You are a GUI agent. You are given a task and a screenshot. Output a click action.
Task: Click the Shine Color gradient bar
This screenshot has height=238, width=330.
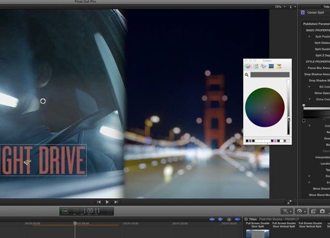(x=316, y=114)
